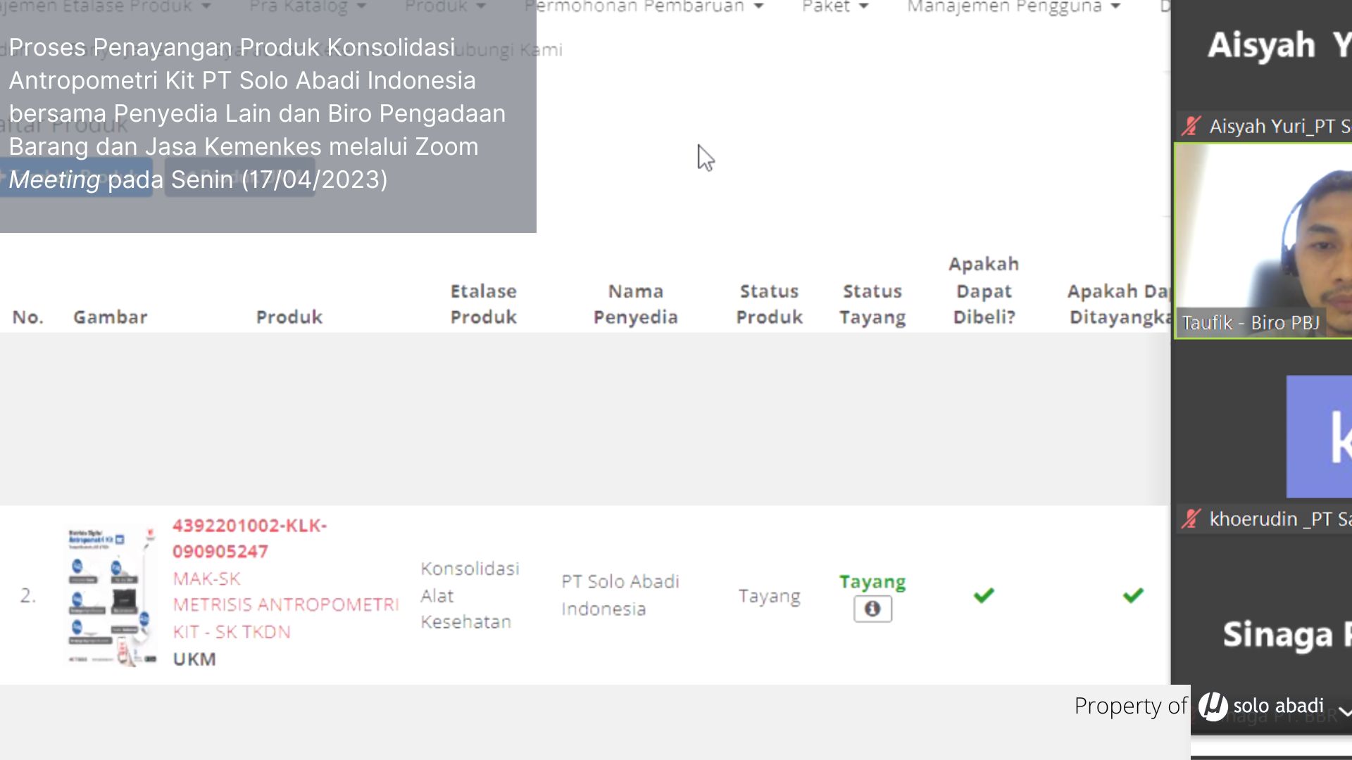Expand the Permohonan Pembaruan menu

click(x=644, y=7)
